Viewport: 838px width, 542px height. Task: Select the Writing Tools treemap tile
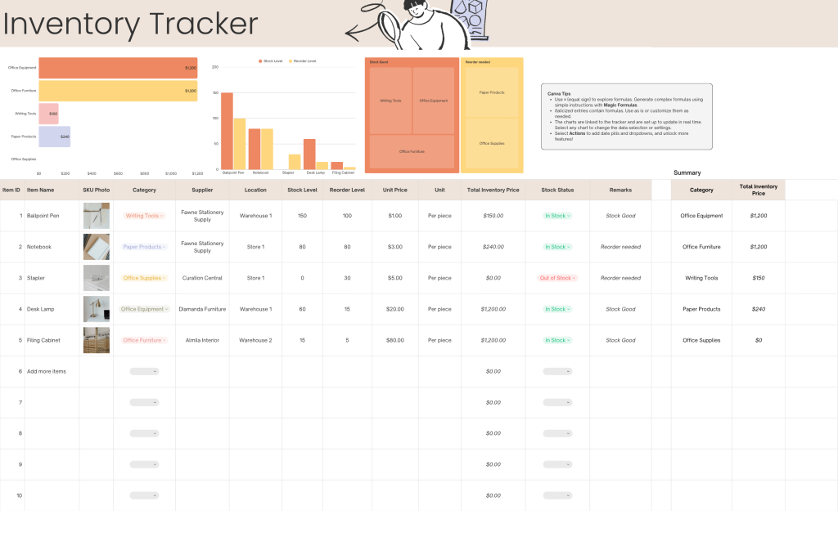[x=390, y=101]
